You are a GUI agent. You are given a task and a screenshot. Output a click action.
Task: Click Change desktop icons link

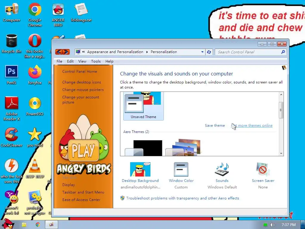pyautogui.click(x=82, y=82)
